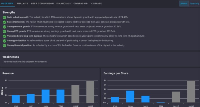
Task: Open the Peer Comparison tab
Action: (42, 3)
